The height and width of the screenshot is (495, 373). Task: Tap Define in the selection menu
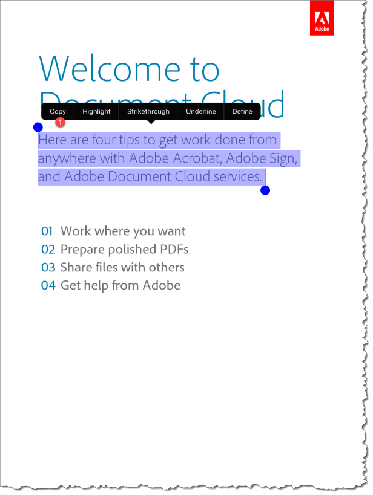pyautogui.click(x=242, y=111)
